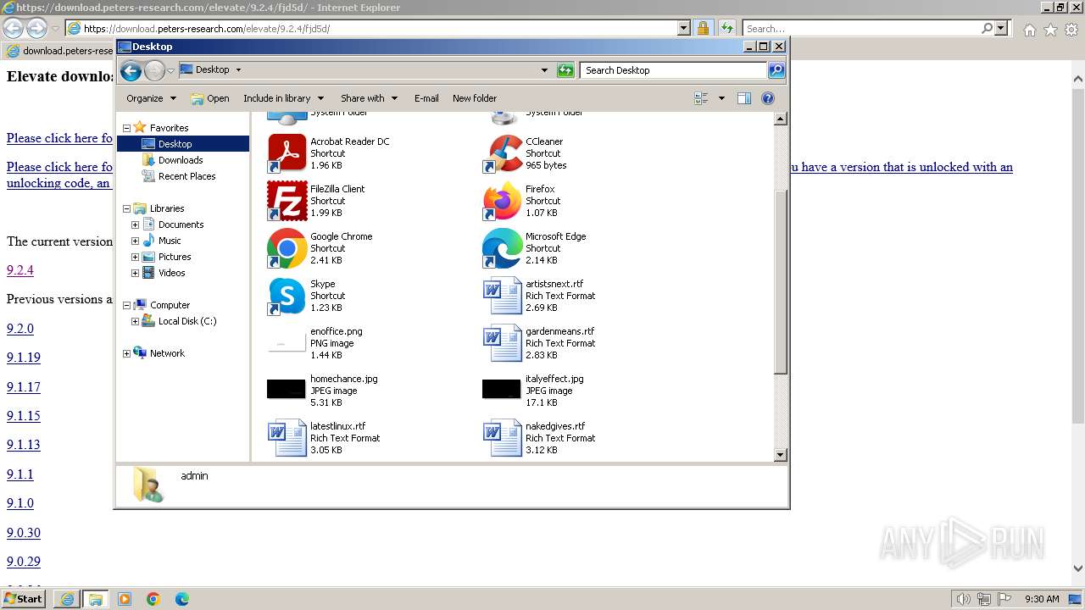
Task: Click the Search Desktop input field
Action: pos(674,70)
